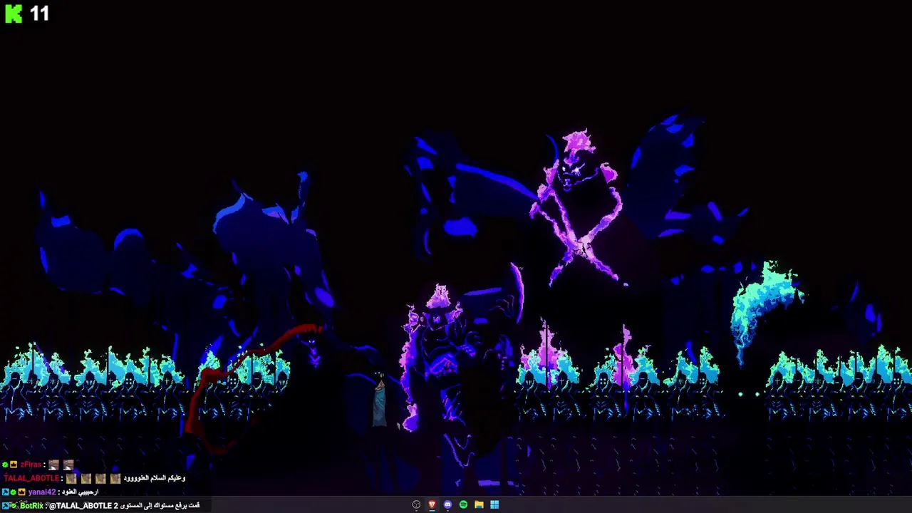Click the green verified badge beside zFiras
The height and width of the screenshot is (513, 912).
coord(5,465)
